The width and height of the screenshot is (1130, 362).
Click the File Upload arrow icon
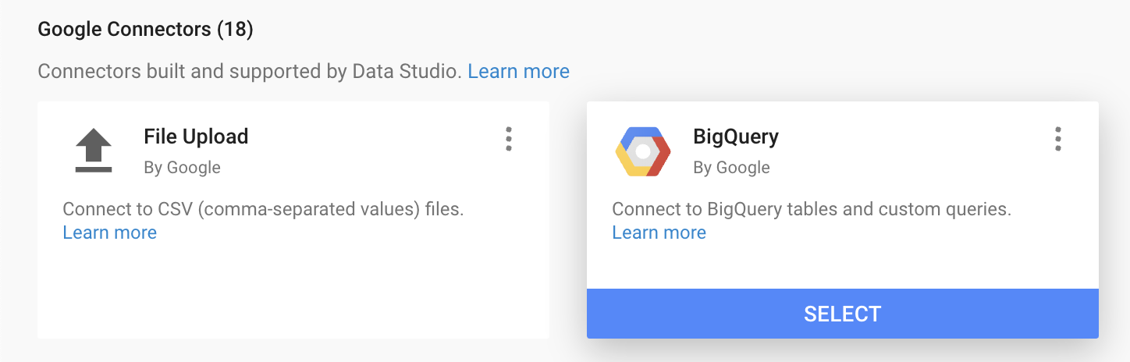point(94,151)
